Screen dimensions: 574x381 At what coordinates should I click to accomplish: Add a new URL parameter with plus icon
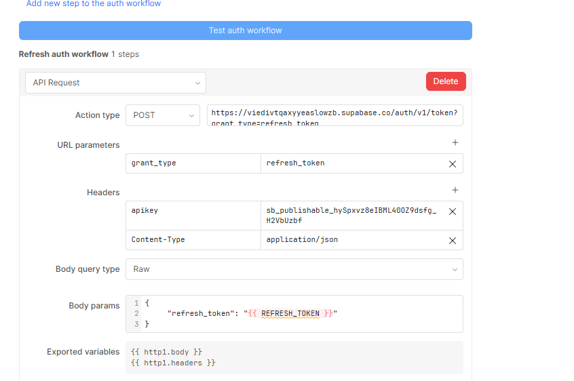(455, 143)
